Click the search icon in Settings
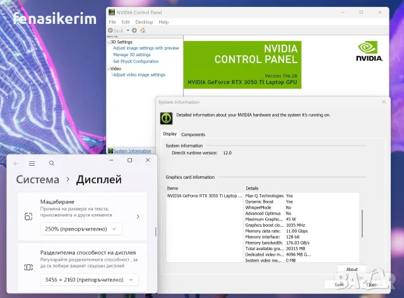Image resolution: width=404 pixels, height=298 pixels. coord(52,163)
